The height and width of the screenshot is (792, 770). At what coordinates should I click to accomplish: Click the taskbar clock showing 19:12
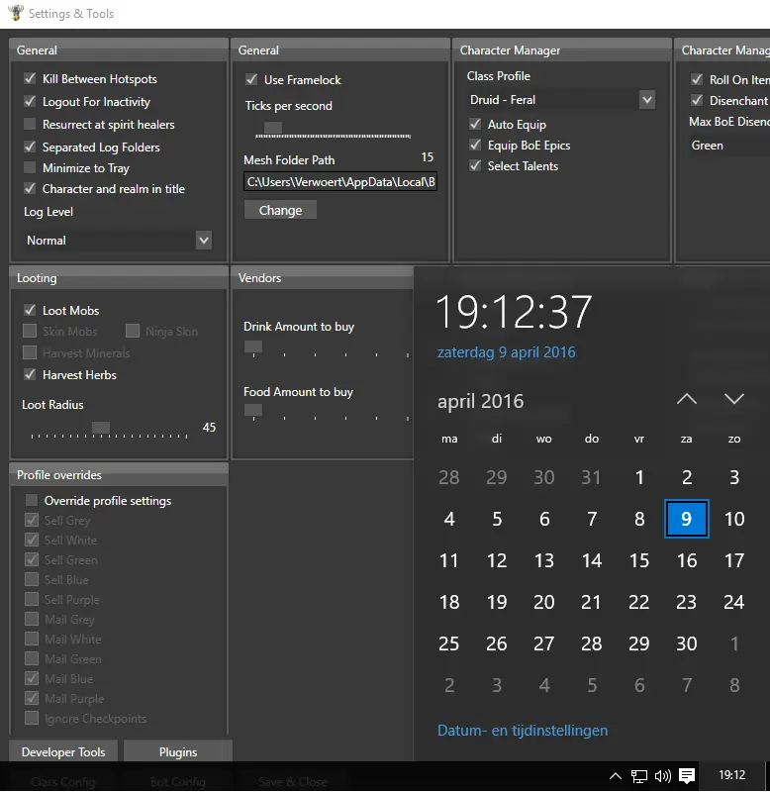tap(732, 776)
